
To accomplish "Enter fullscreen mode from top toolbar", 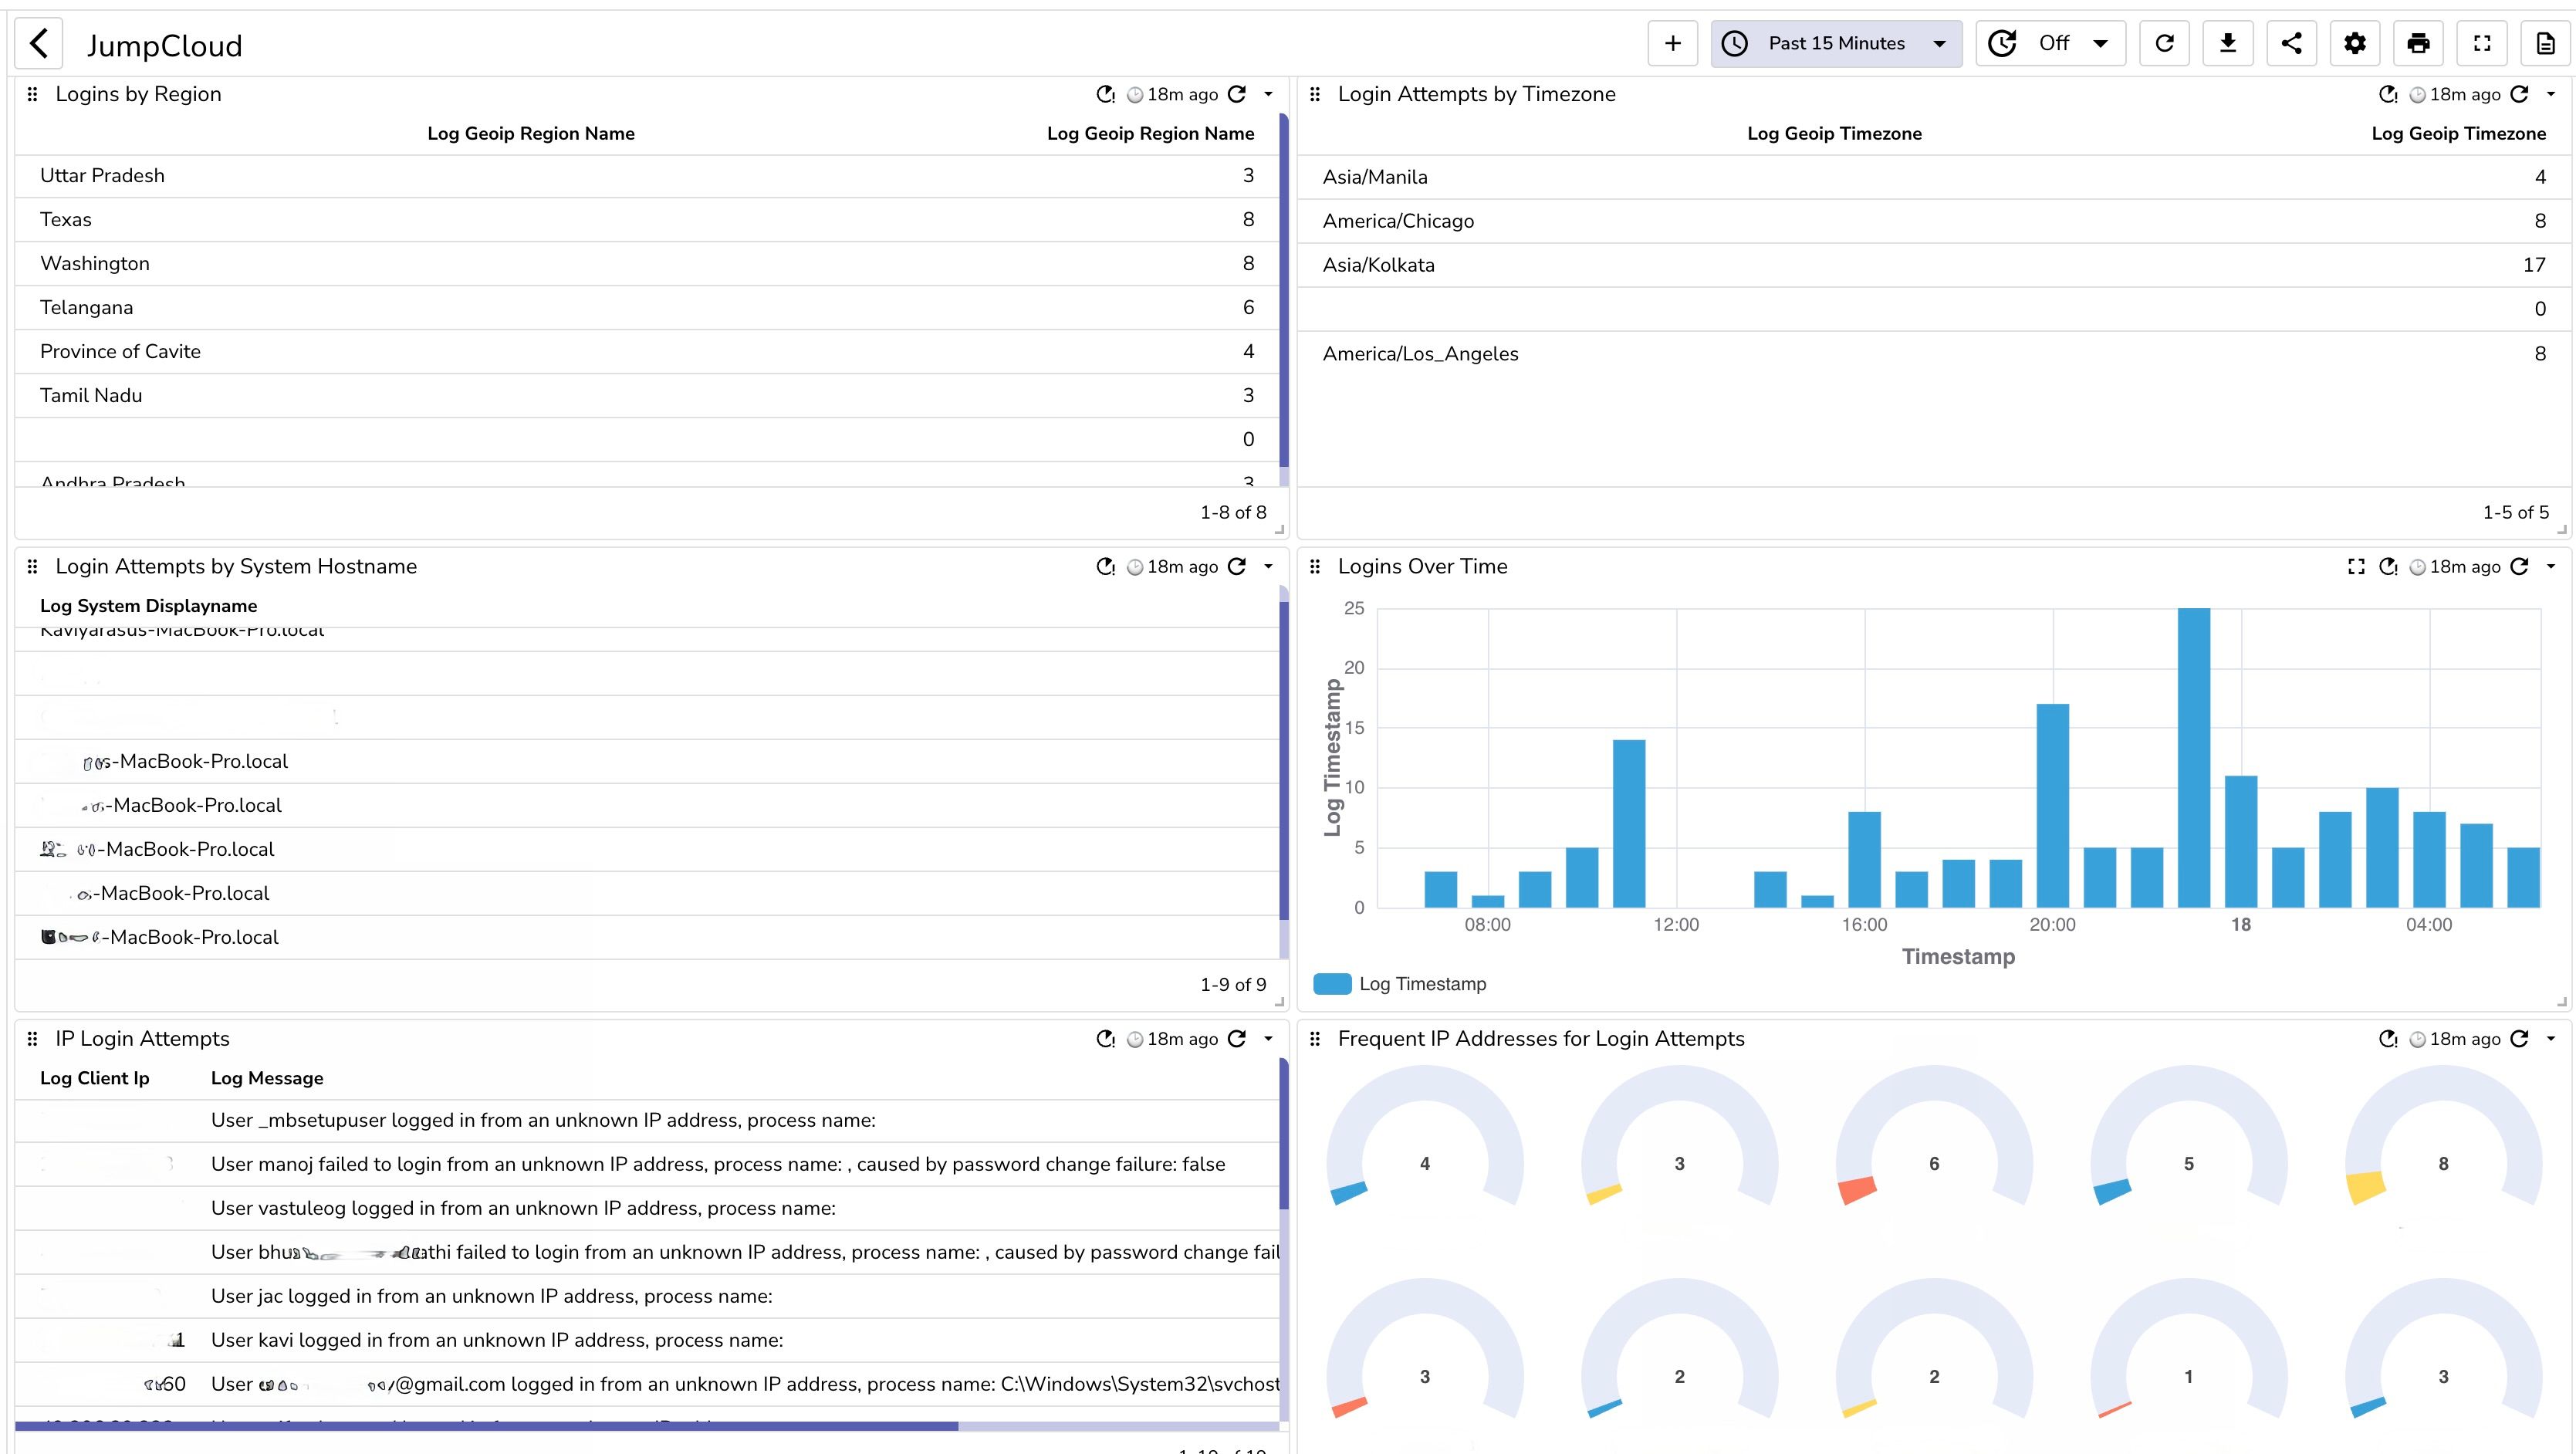I will pyautogui.click(x=2482, y=43).
